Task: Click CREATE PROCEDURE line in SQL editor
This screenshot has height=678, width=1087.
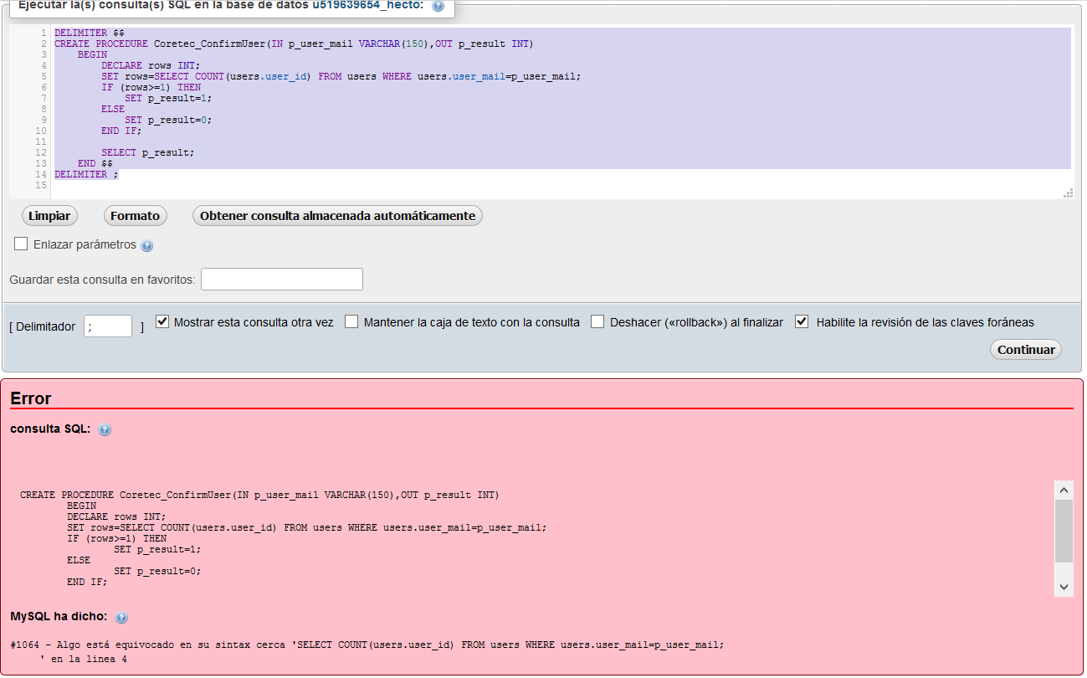Action: pyautogui.click(x=294, y=44)
